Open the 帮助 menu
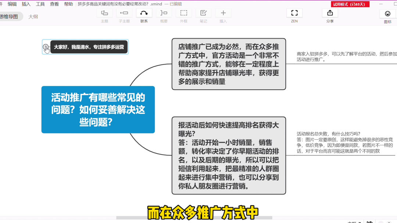397x223 pixels. click(68, 4)
